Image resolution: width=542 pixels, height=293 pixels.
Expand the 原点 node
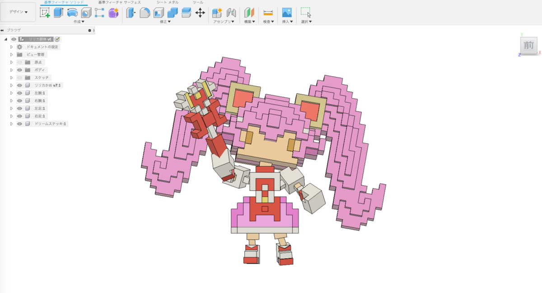12,62
